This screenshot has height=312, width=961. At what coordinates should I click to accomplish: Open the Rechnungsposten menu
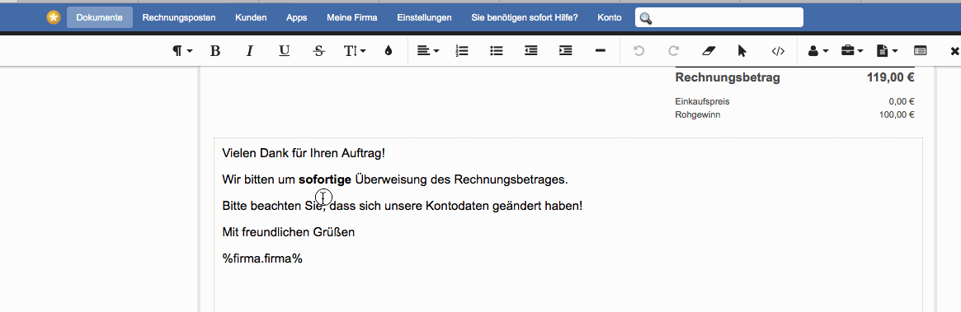[179, 18]
